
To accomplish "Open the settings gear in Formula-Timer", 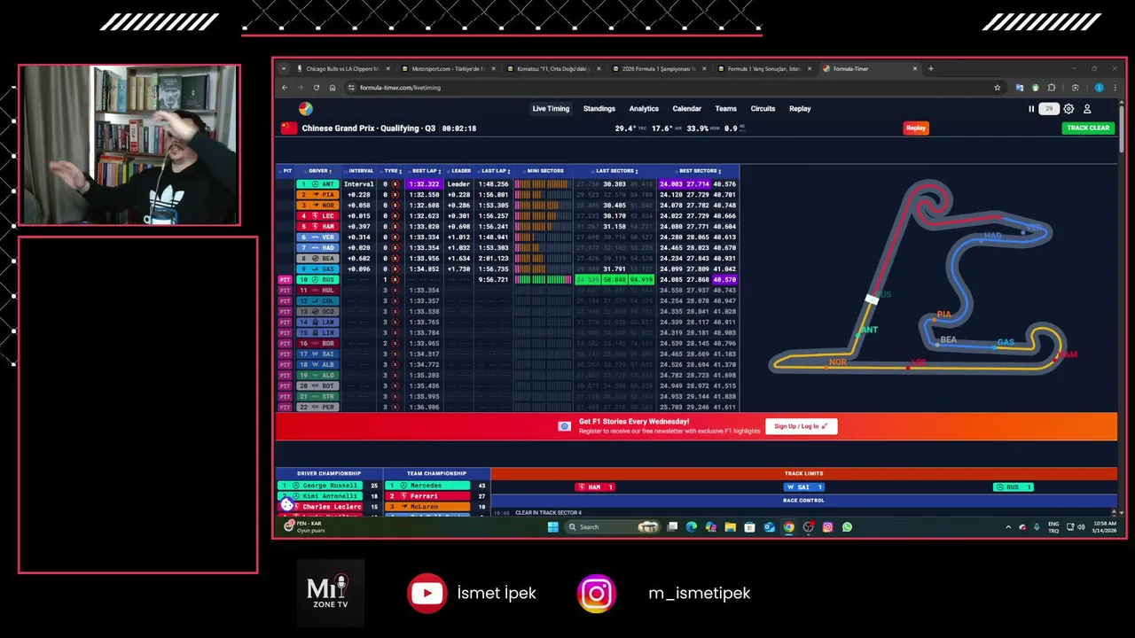I will (1068, 109).
